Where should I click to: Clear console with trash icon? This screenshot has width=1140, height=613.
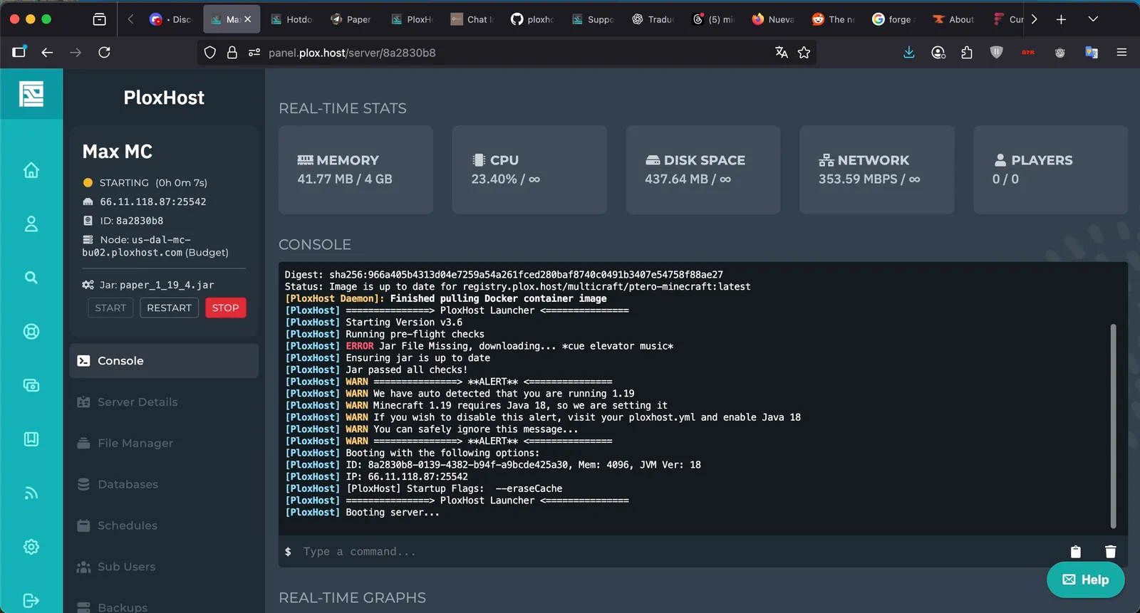(x=1110, y=552)
